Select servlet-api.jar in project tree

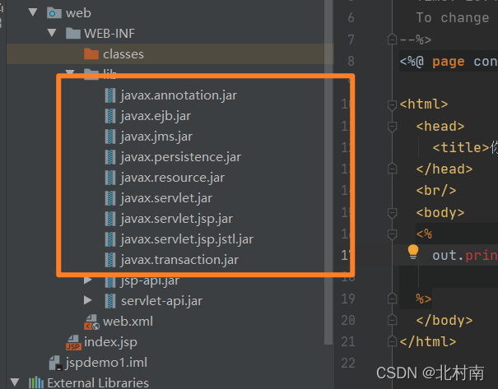pos(161,301)
